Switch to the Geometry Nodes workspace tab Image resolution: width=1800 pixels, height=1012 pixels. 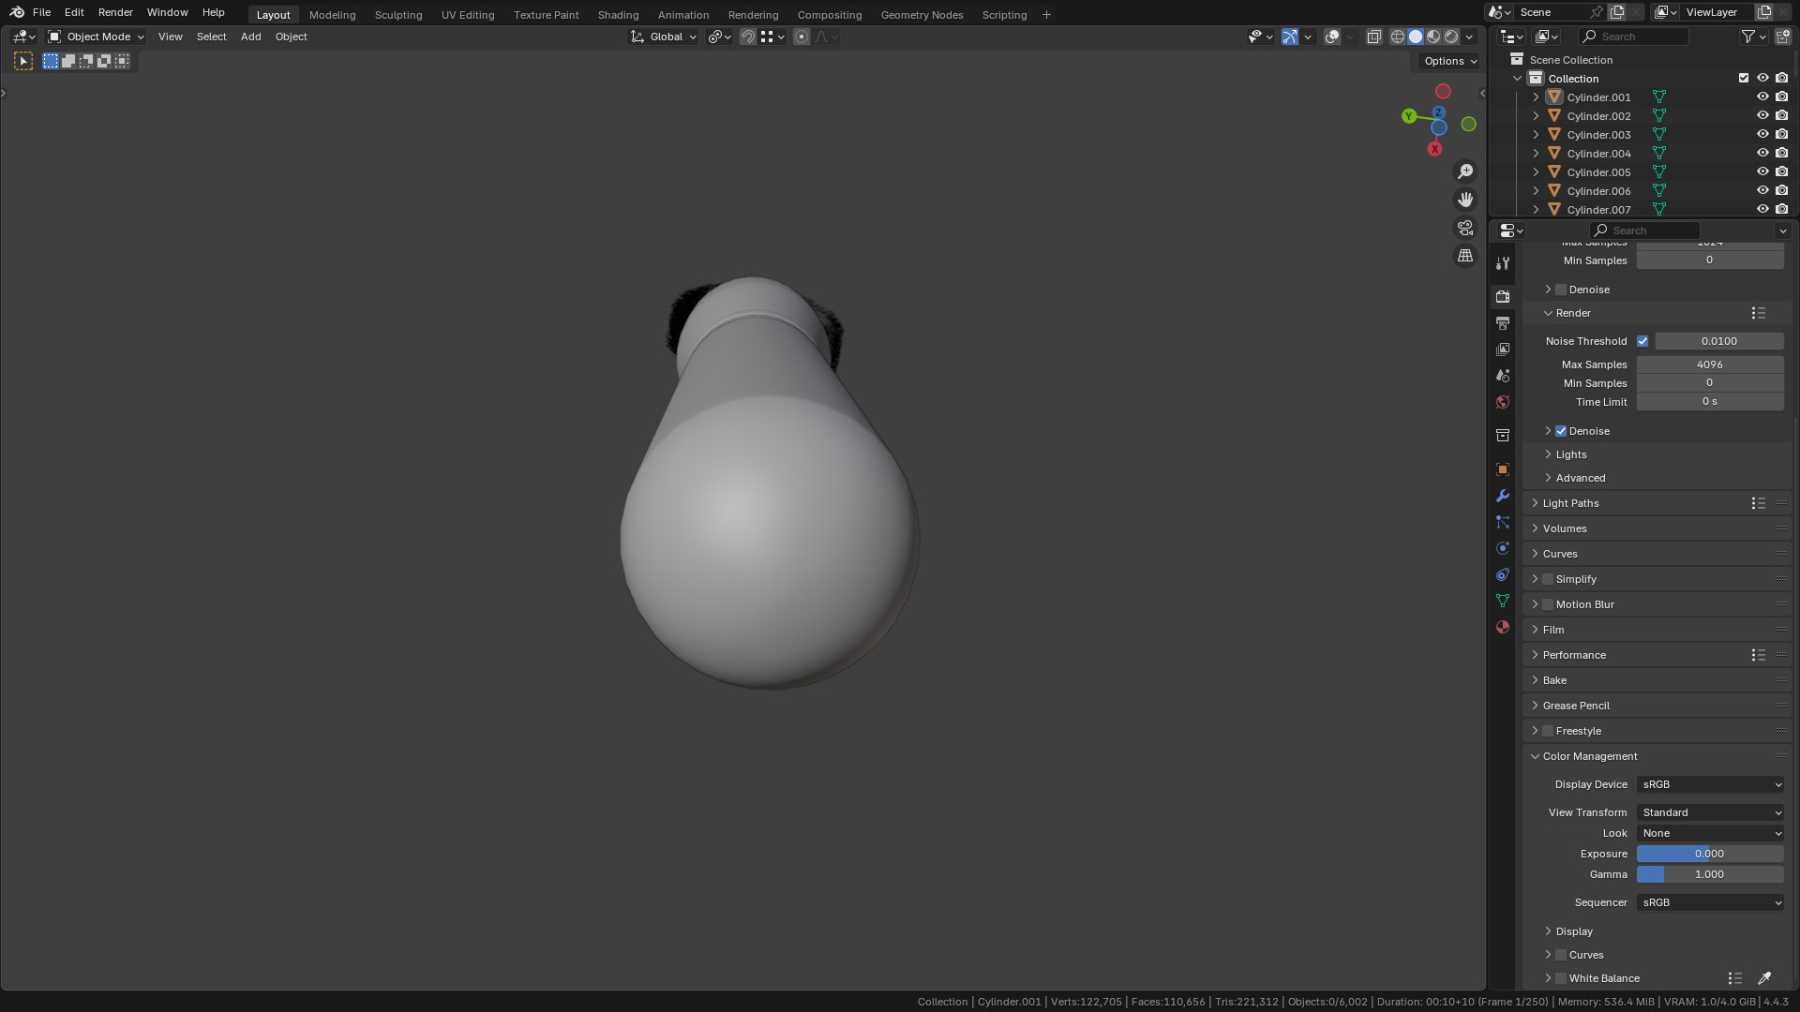[922, 14]
